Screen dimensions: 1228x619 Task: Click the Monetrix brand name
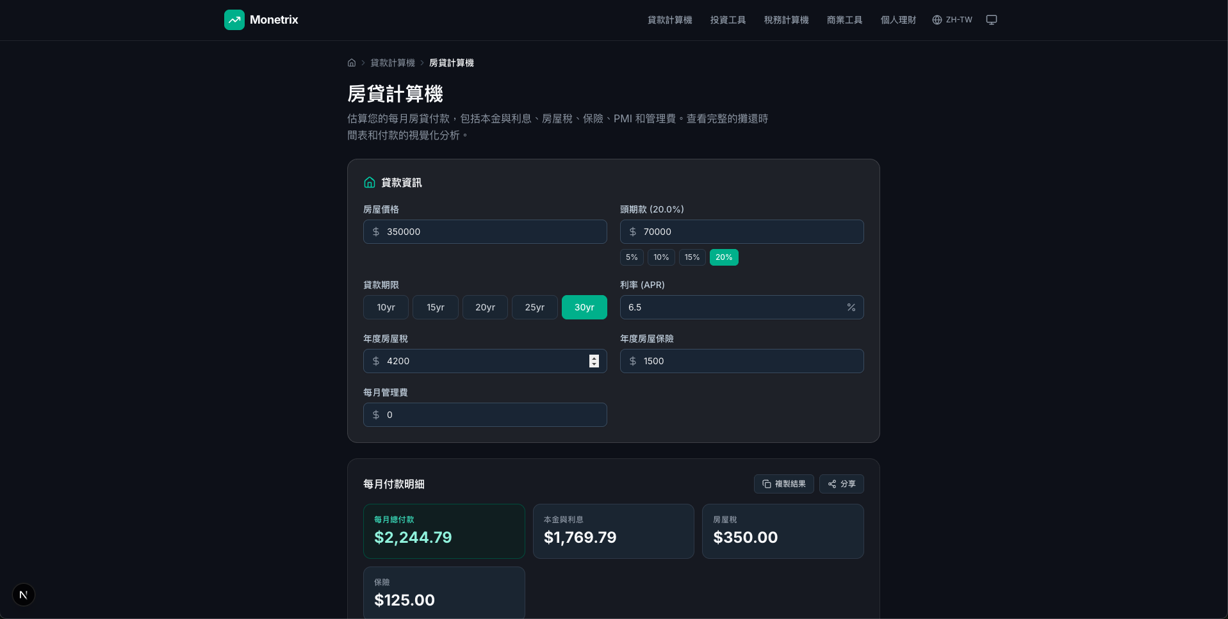[274, 20]
